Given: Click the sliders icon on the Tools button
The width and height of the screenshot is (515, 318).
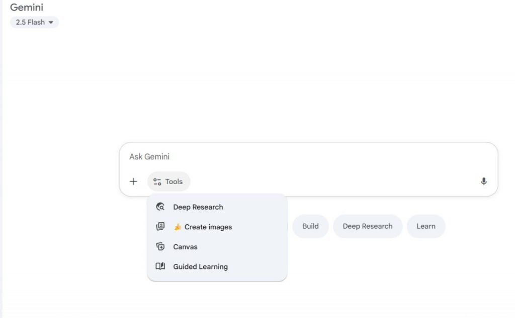Looking at the screenshot, I should pyautogui.click(x=157, y=182).
